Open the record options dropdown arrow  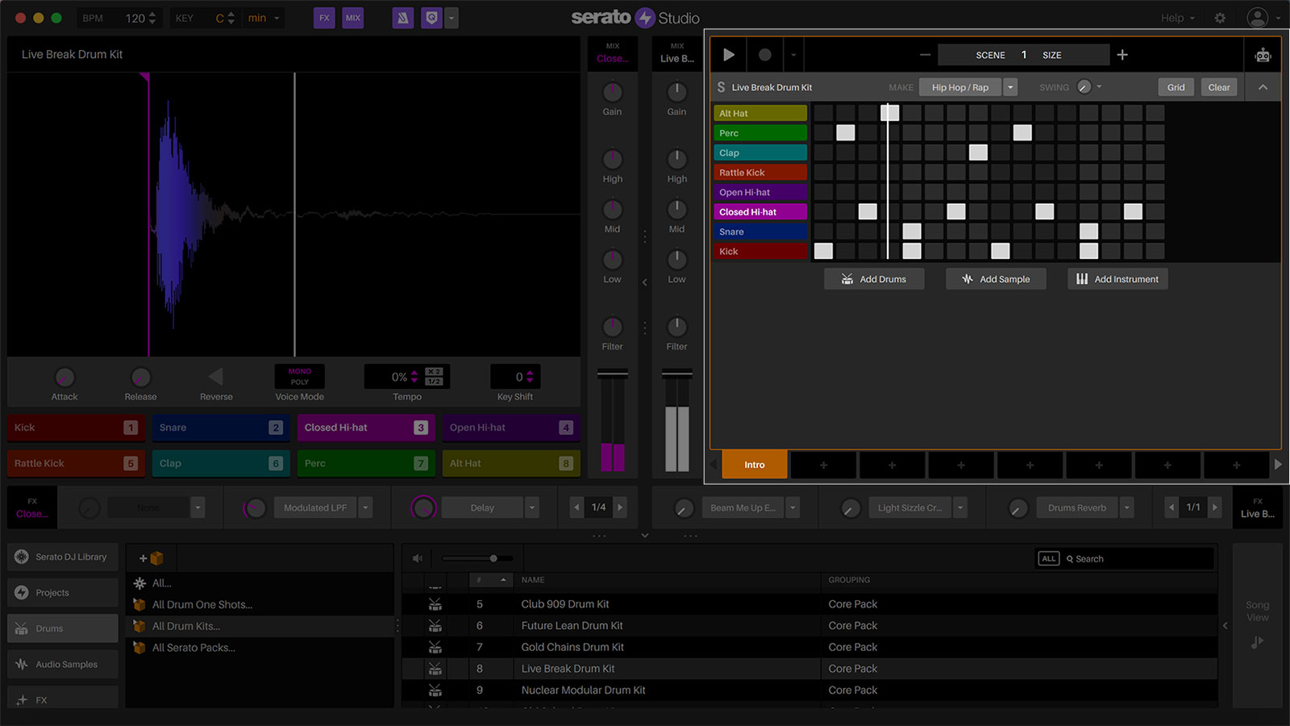[793, 55]
